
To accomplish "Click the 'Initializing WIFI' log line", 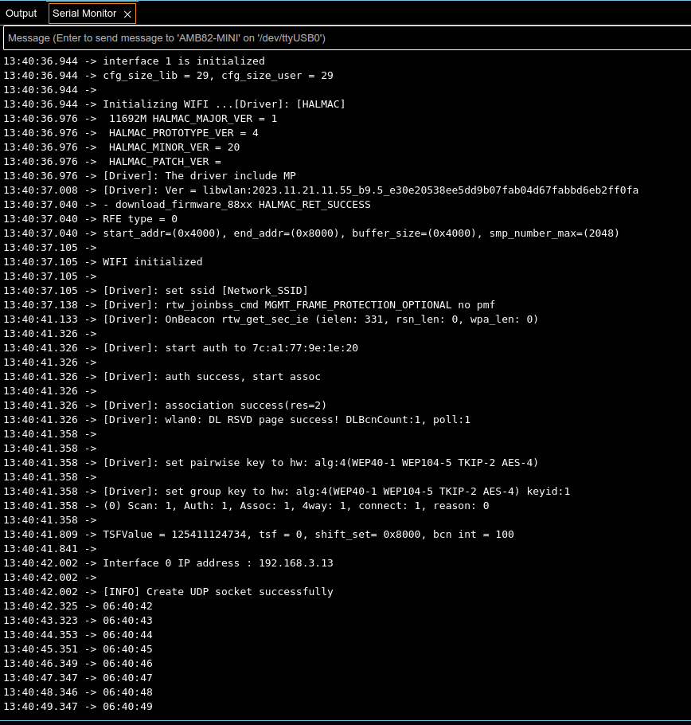I will [x=223, y=104].
